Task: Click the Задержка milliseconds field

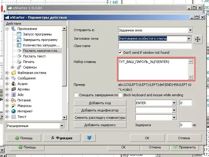Action: [186, 125]
